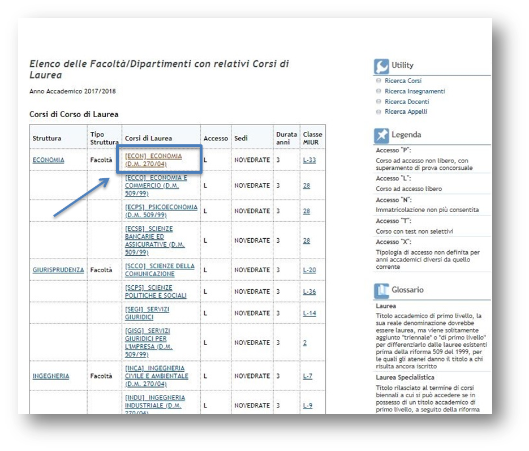Click the Struttura column header

pyautogui.click(x=47, y=138)
